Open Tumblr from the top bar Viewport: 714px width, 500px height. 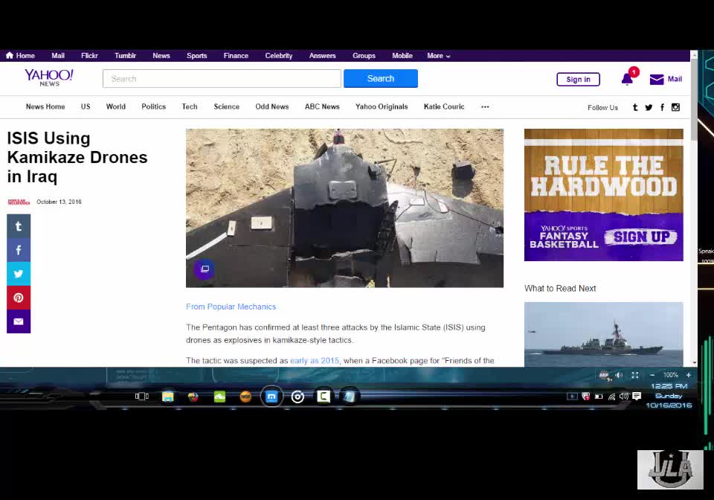[125, 56]
